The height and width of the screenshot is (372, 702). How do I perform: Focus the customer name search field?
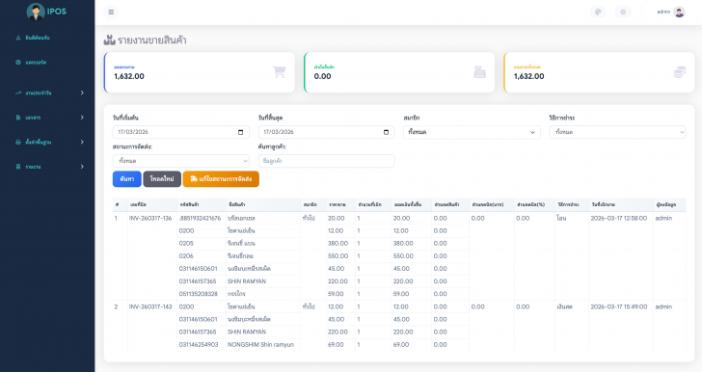click(x=326, y=161)
